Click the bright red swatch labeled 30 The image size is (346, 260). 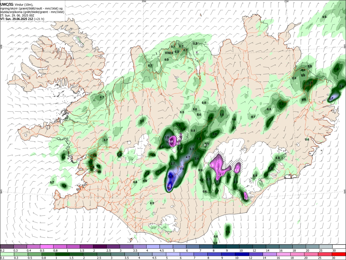339,254
